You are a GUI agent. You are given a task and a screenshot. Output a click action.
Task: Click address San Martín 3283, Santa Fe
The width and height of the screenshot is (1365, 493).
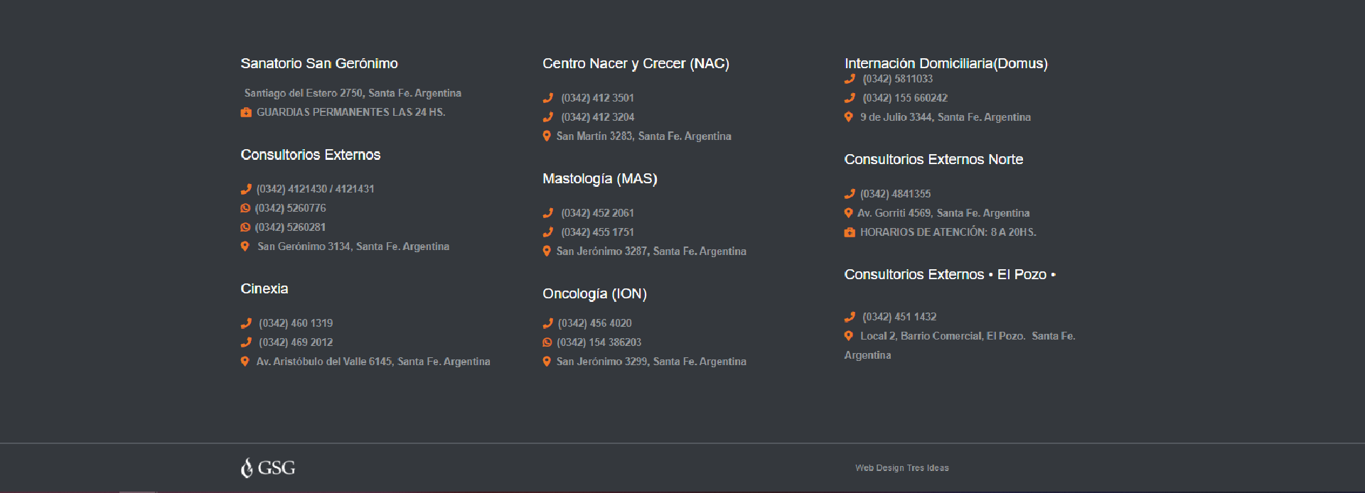coord(644,136)
